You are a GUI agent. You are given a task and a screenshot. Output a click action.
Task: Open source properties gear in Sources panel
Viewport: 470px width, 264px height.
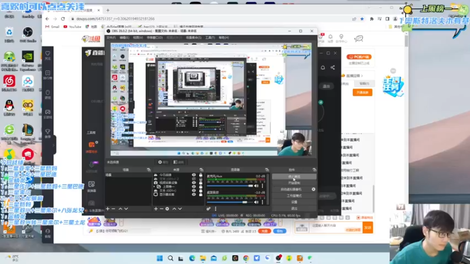click(167, 209)
